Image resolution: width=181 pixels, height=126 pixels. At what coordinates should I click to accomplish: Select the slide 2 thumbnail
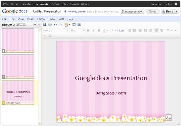point(18,67)
